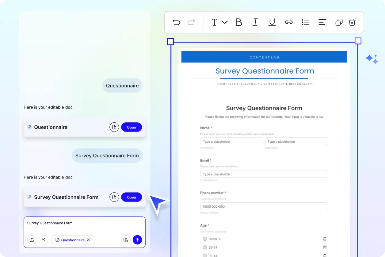This screenshot has height=257, width=385.
Task: Insert a link with the chain icon
Action: (289, 22)
